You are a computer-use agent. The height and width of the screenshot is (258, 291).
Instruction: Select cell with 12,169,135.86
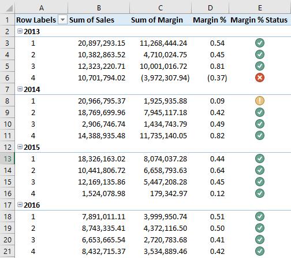[x=99, y=182]
